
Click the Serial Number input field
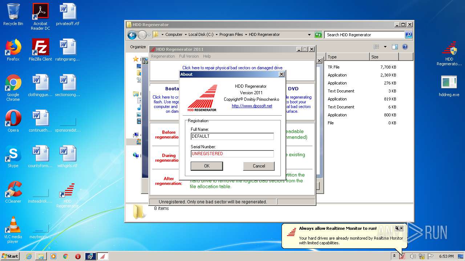232,154
